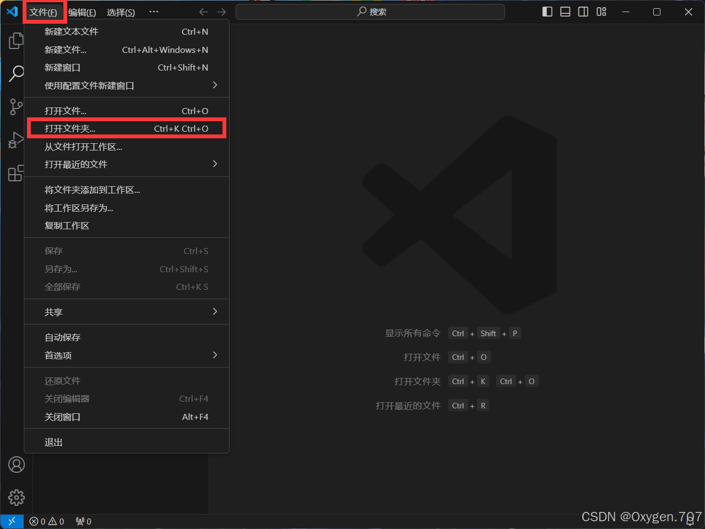The image size is (705, 529).
Task: Select 将工作区另存为... entry
Action: click(x=127, y=208)
